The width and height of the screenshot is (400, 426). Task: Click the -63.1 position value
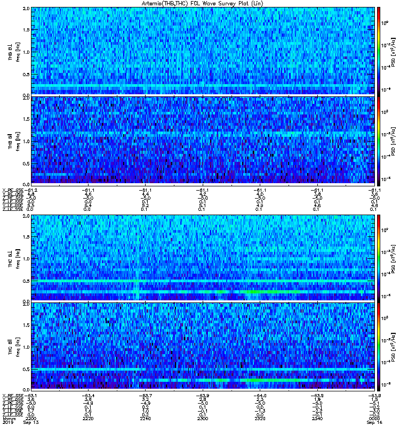coord(31,396)
